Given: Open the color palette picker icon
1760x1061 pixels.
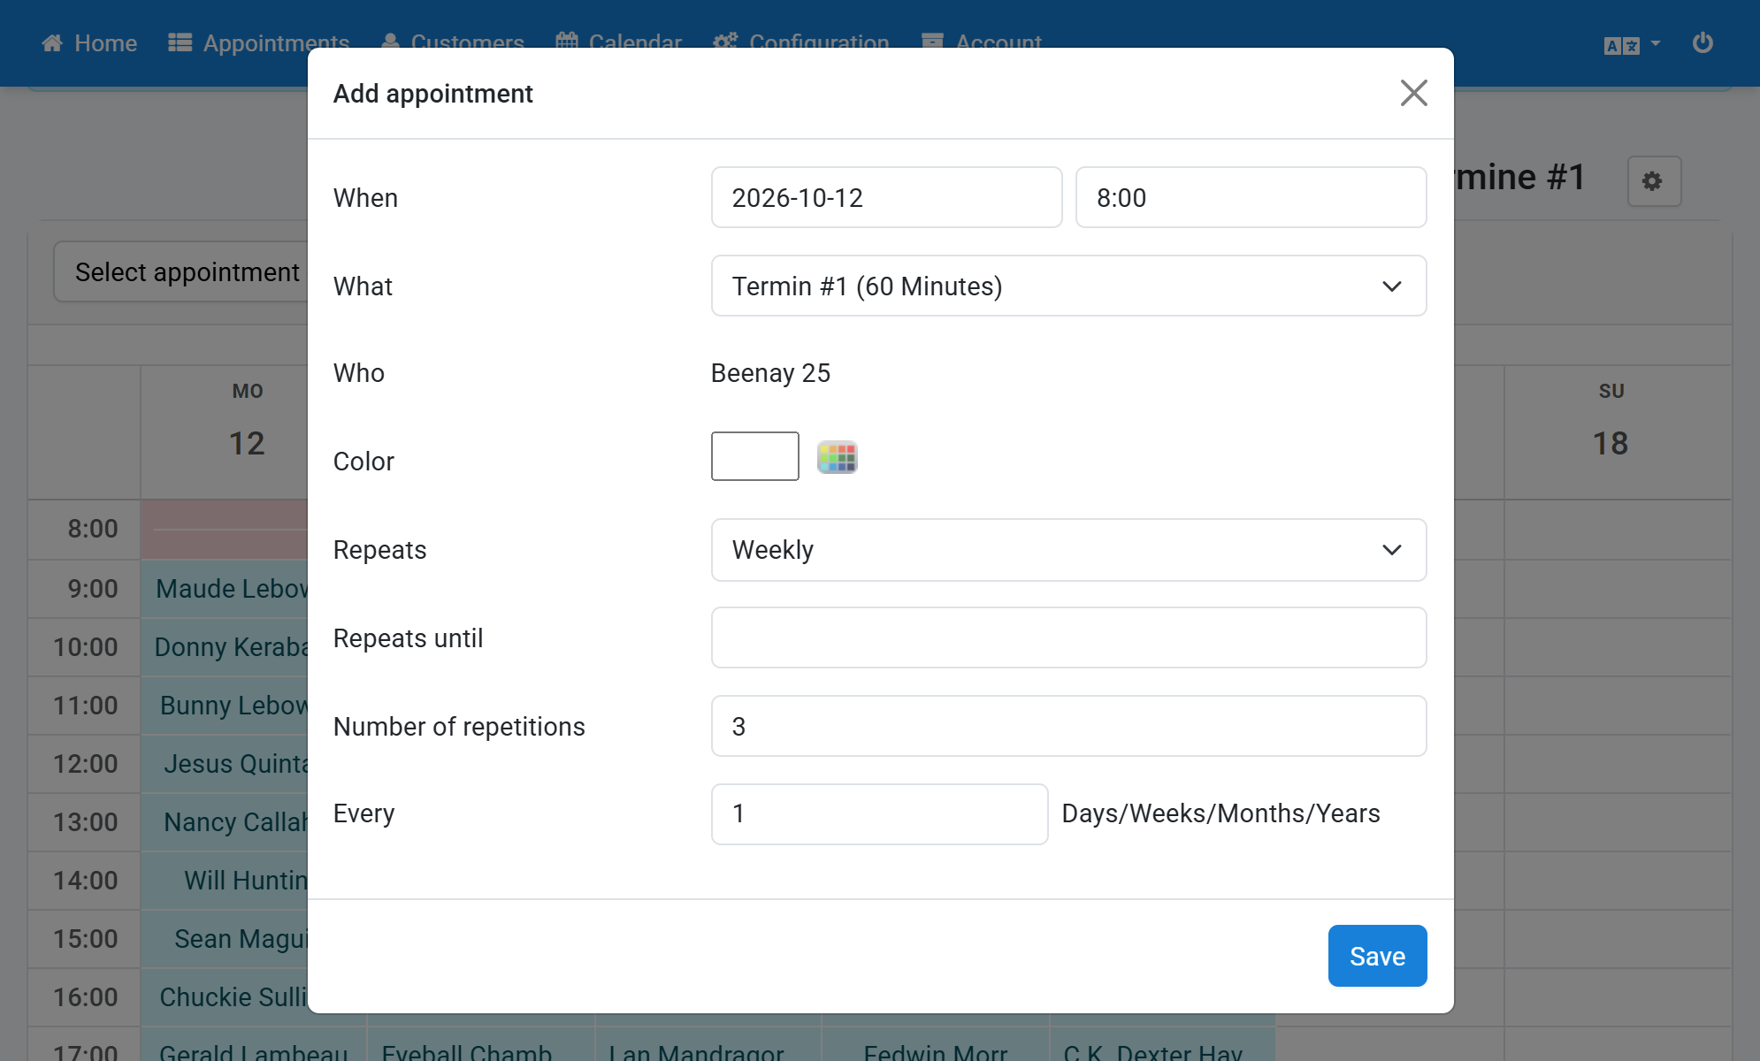Looking at the screenshot, I should pyautogui.click(x=837, y=457).
